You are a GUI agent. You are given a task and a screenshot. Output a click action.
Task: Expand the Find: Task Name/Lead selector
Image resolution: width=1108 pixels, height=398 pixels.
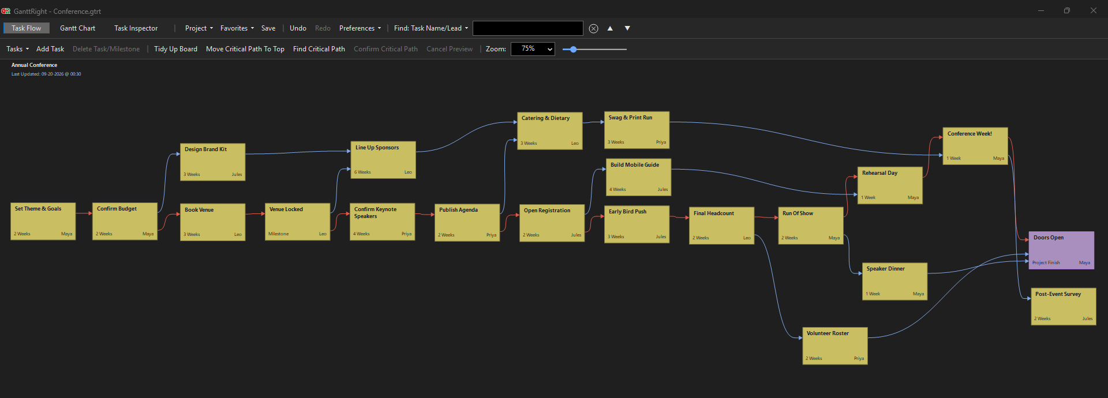(431, 28)
